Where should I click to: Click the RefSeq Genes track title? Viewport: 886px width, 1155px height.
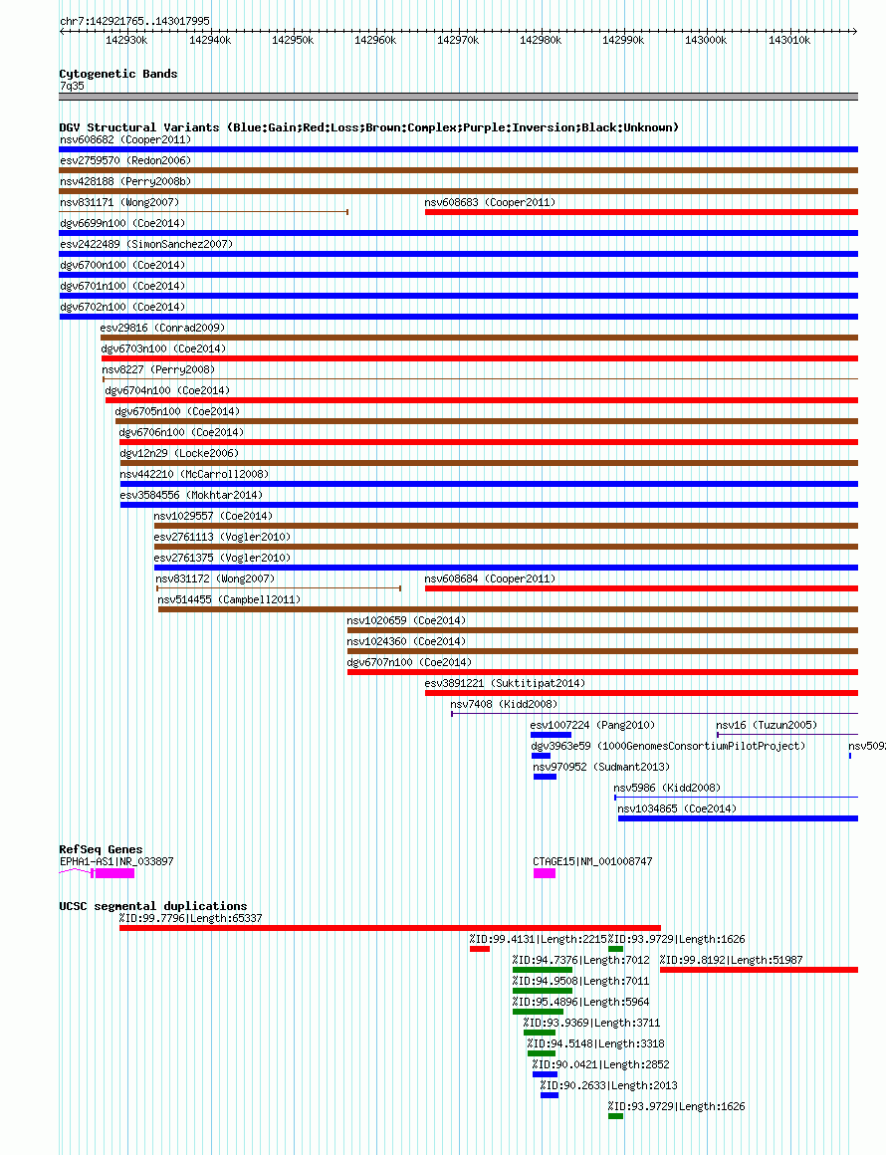(101, 849)
